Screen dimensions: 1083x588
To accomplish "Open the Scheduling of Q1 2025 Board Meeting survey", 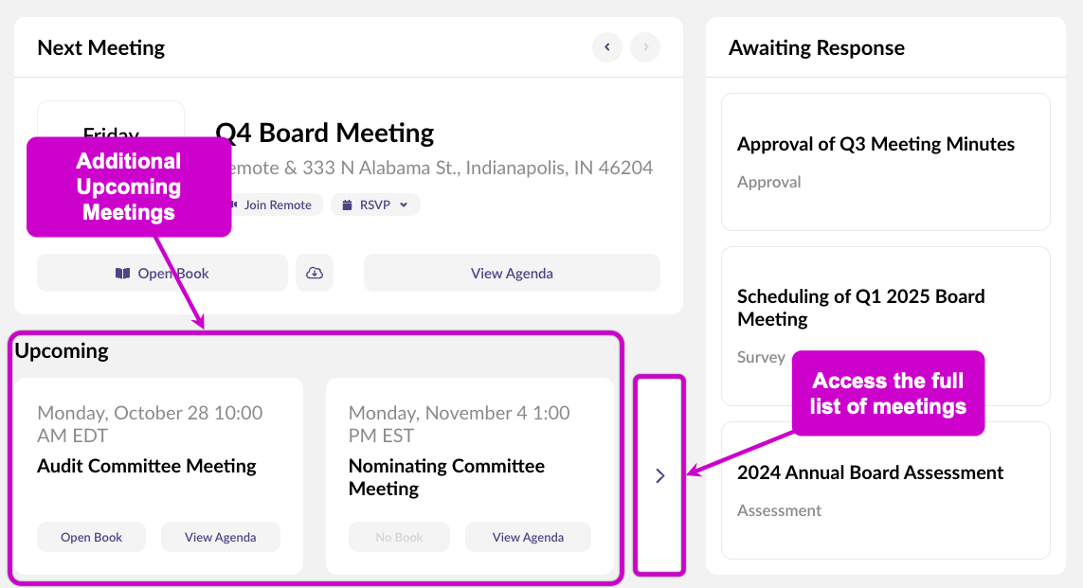I will click(860, 308).
